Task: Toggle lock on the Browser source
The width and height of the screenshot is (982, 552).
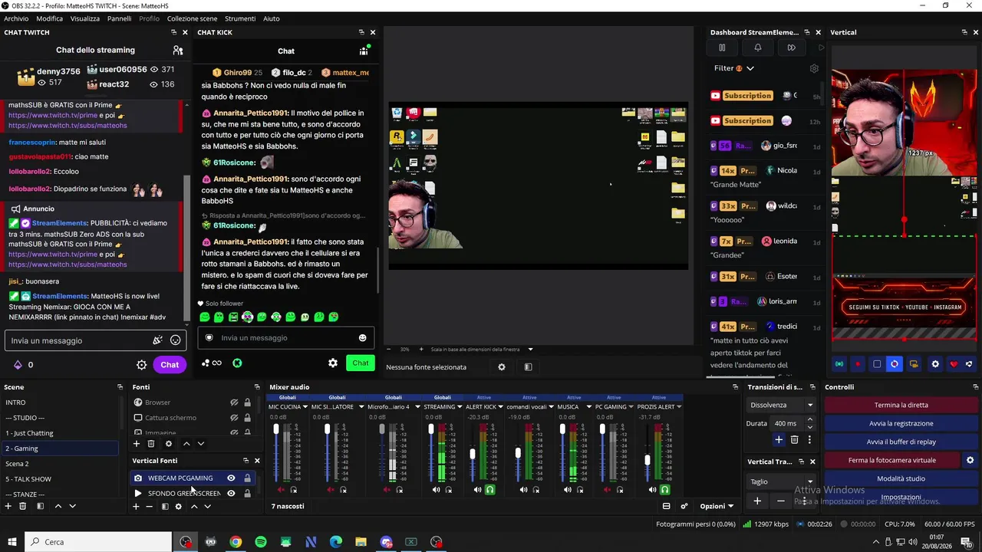Action: pos(247,402)
